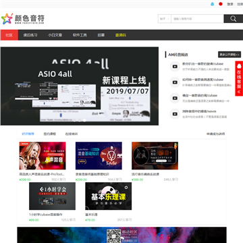Viewport: 243px width, 243px height.
Task: Click the 基本乐理 course title
Action: click(x=91, y=215)
